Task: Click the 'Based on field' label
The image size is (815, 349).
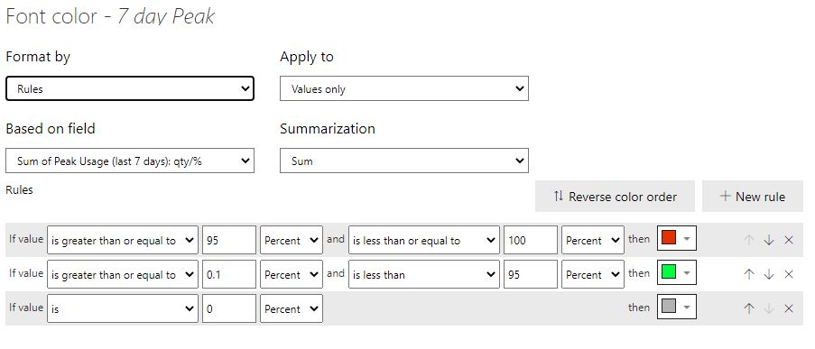Action: [x=51, y=128]
